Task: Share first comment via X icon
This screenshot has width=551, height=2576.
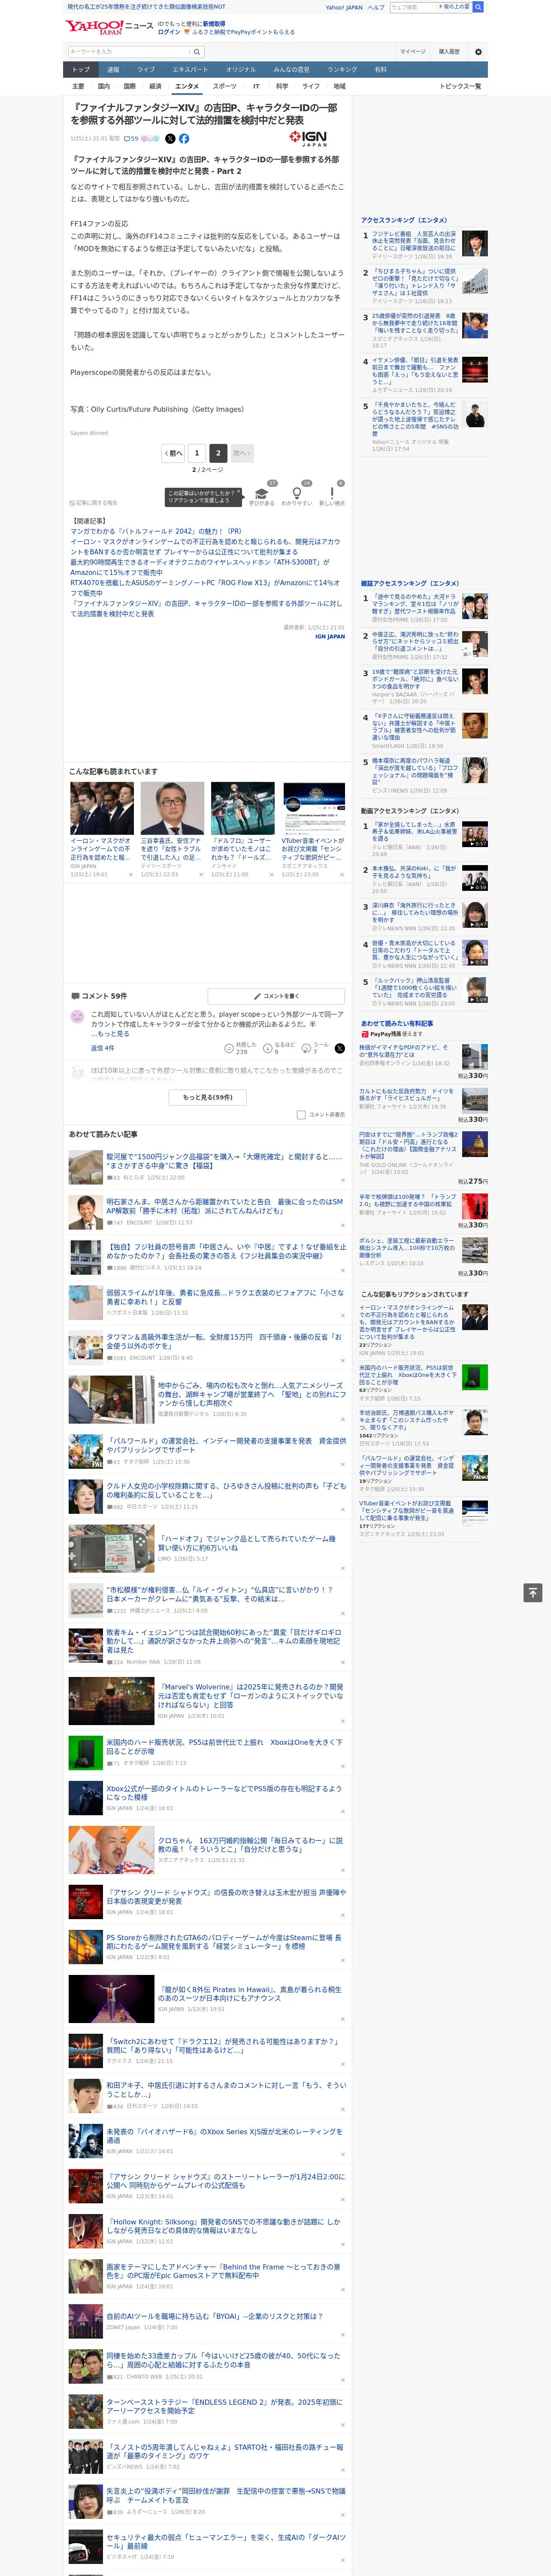Action: pyautogui.click(x=339, y=1048)
